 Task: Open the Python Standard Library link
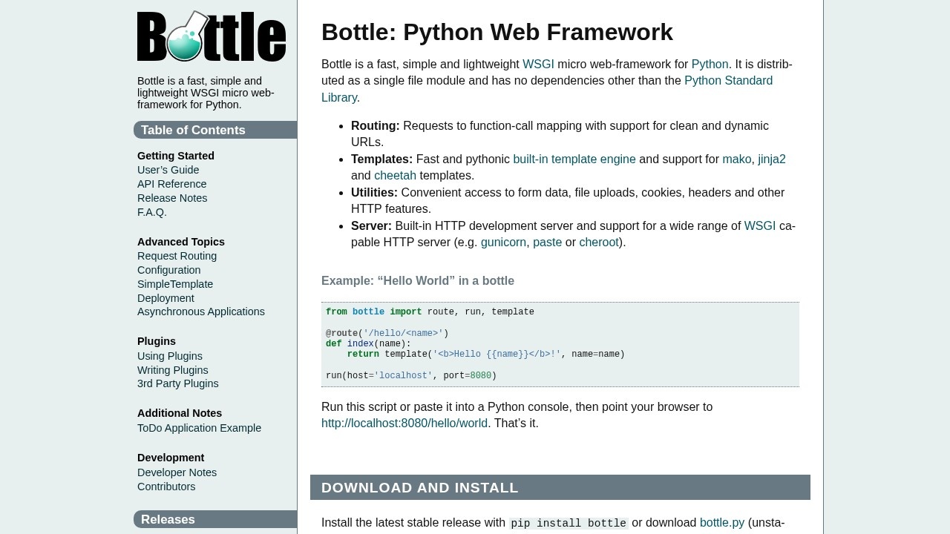click(547, 89)
